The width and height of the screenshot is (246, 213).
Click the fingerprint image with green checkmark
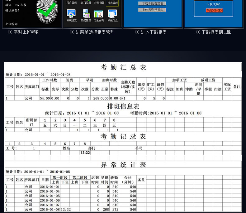click(x=47, y=11)
